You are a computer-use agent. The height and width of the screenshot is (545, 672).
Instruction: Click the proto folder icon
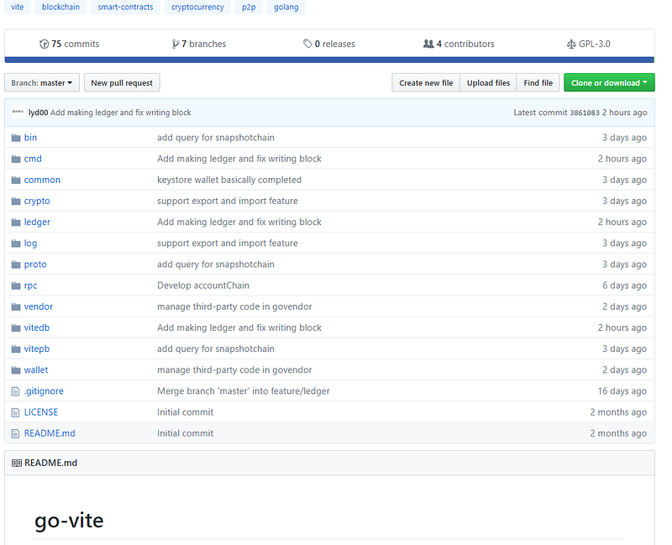(16, 265)
